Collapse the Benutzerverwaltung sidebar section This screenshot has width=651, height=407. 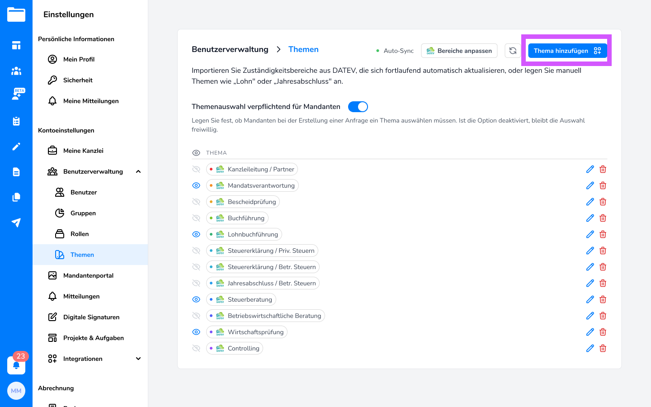tap(138, 171)
